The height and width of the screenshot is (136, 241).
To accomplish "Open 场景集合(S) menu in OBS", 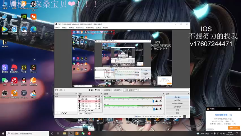I will [90, 28].
